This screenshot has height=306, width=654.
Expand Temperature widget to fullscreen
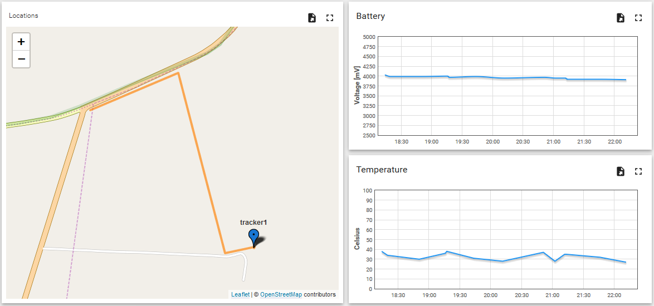click(638, 171)
